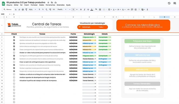Toggle strikethrough formatting
Viewport: 179px width, 104px height.
[88, 10]
